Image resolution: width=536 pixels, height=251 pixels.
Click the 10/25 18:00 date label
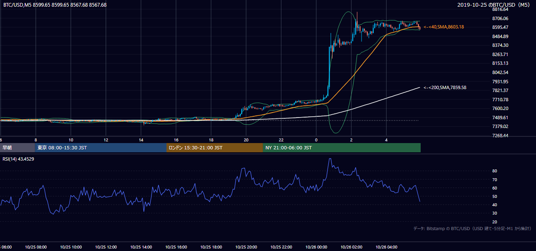[x=211, y=247]
